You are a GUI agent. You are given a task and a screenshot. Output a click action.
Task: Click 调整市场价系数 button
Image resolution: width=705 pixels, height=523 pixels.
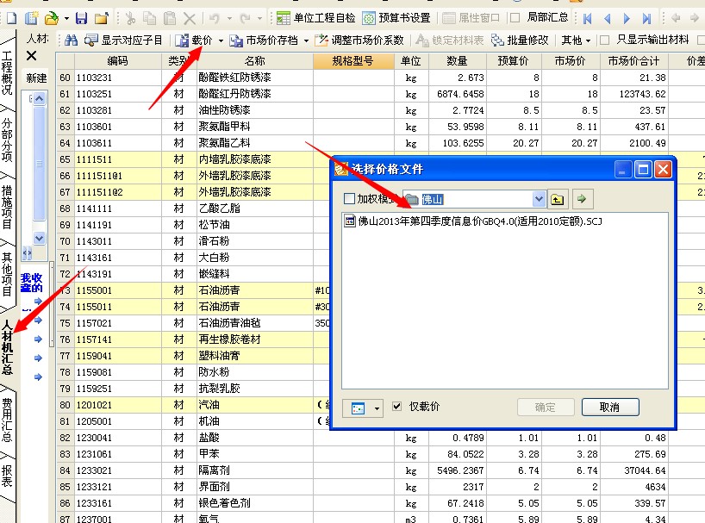(x=359, y=40)
